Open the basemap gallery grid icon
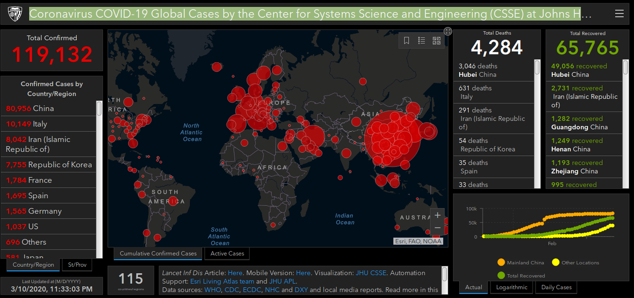The height and width of the screenshot is (298, 634). click(x=436, y=41)
